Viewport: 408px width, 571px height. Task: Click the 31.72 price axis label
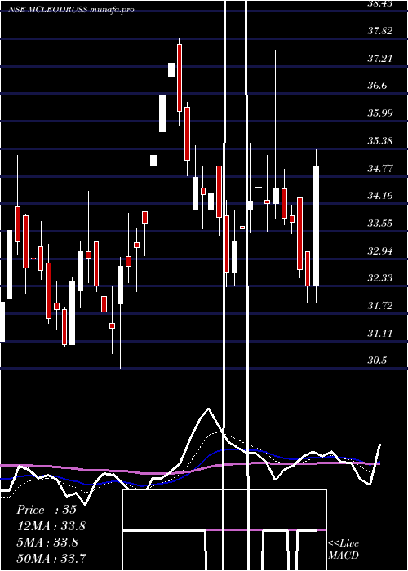(380, 306)
